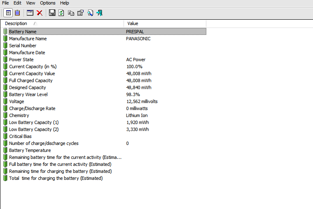Screen dimensions: 313x209
Task: Click the AC Power value cell
Action: (136, 60)
